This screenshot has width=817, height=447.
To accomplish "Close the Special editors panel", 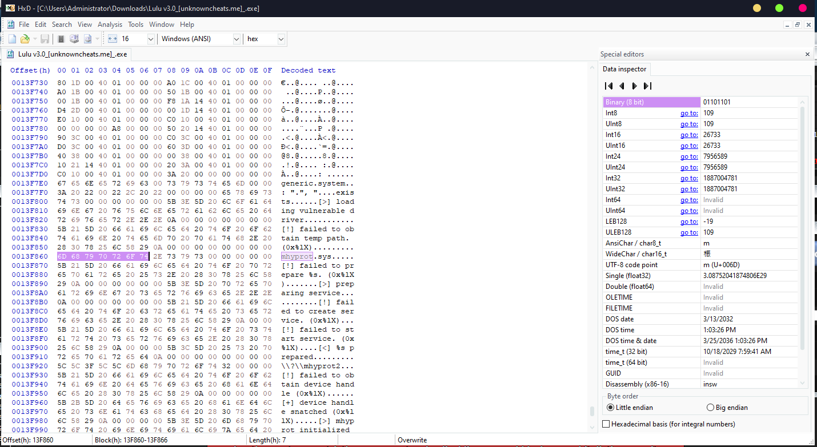I will (807, 54).
